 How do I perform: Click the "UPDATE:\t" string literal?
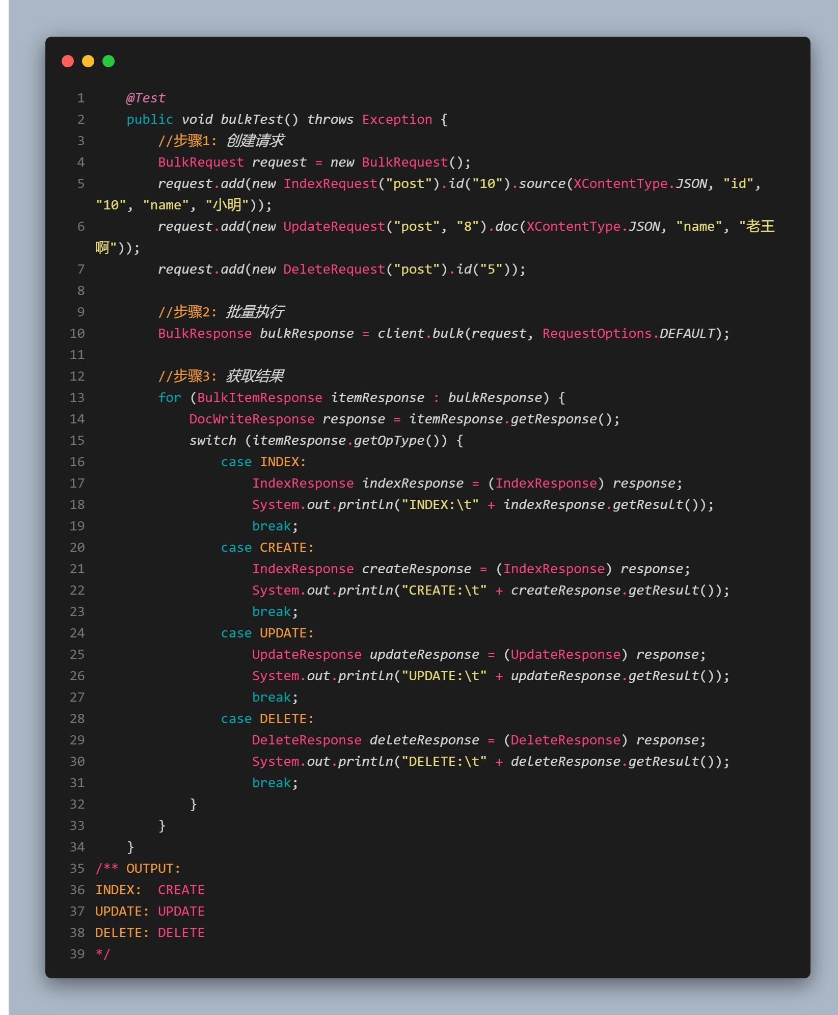point(444,676)
